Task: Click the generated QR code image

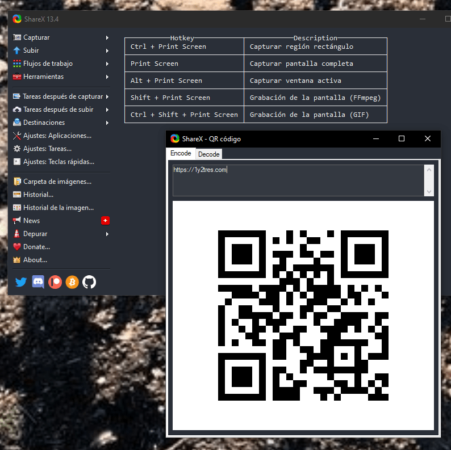Action: point(303,316)
